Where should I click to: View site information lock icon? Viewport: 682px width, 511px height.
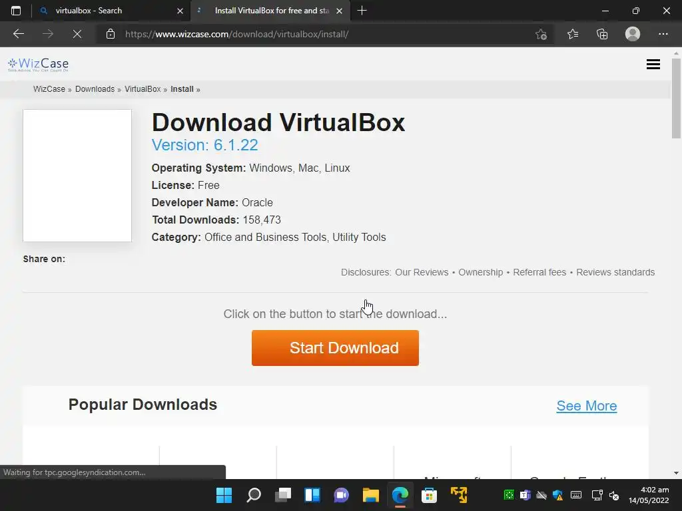(x=111, y=34)
